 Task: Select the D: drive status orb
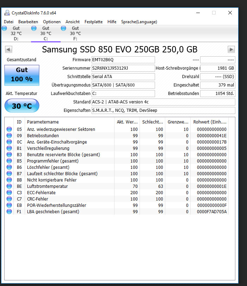[x=4, y=28]
